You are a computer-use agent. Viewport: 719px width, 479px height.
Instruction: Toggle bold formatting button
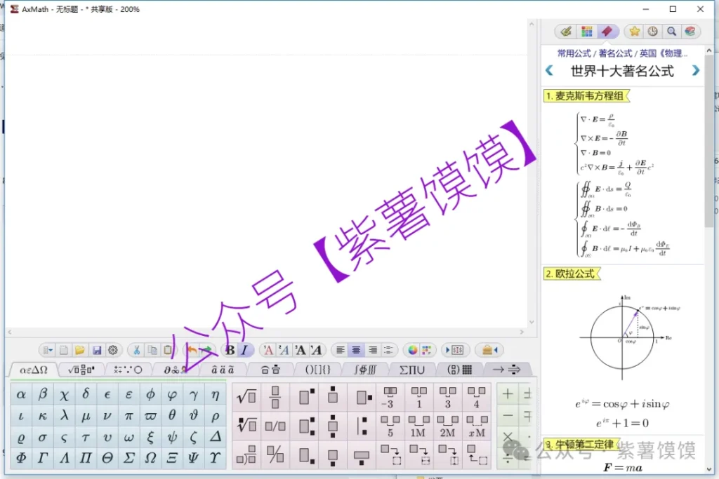(230, 350)
